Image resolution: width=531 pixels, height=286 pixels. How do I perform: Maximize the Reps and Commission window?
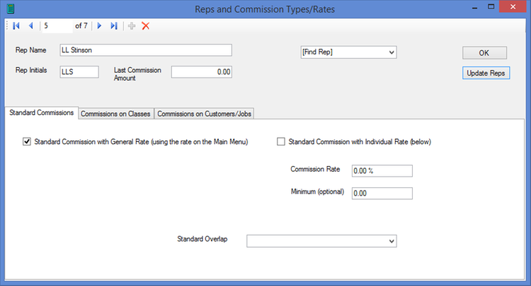point(491,7)
